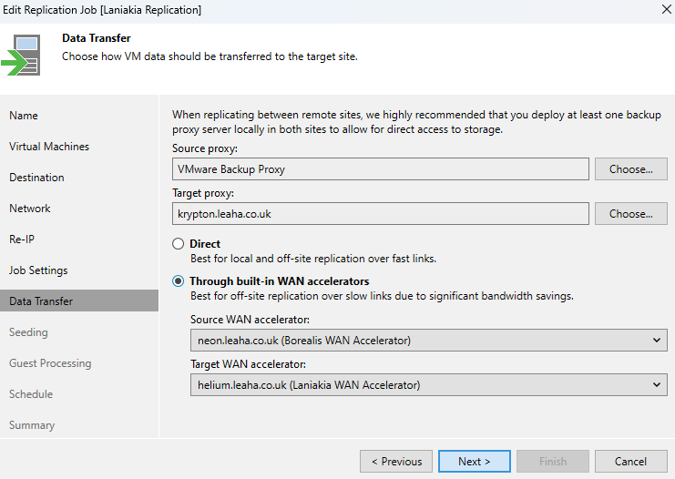Select Through built-in WAN accelerators option
Image resolution: width=675 pixels, height=479 pixels.
point(179,281)
